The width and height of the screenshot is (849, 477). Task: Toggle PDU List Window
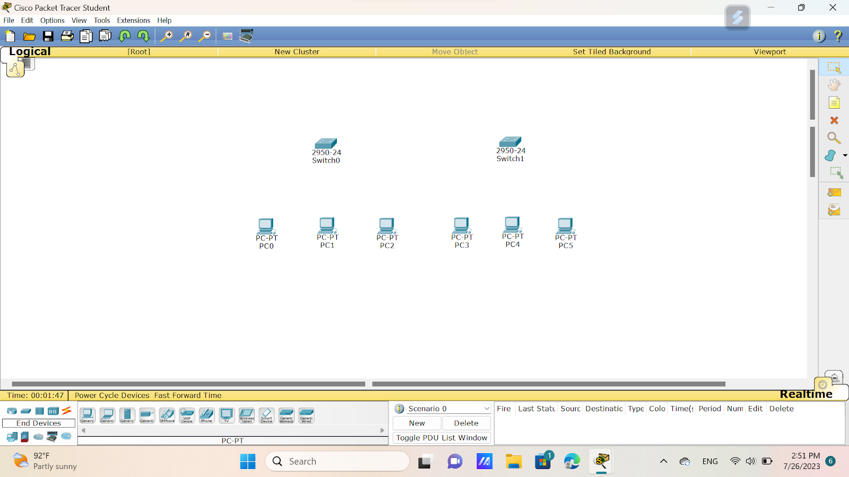pyautogui.click(x=441, y=438)
